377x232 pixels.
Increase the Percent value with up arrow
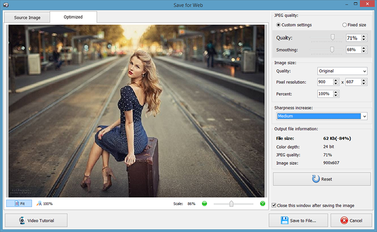pos(336,92)
